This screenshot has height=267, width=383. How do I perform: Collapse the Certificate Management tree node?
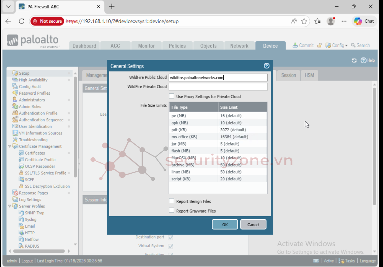coord(9,146)
